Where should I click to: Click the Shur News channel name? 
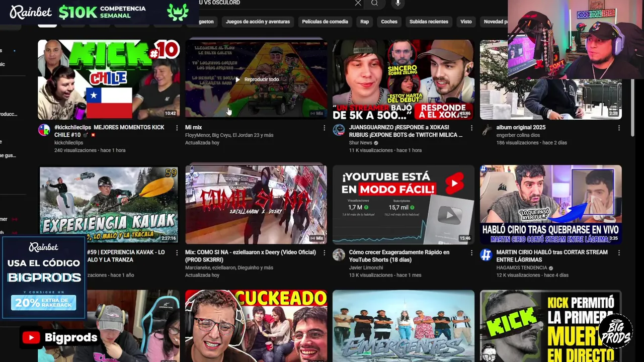pos(361,143)
